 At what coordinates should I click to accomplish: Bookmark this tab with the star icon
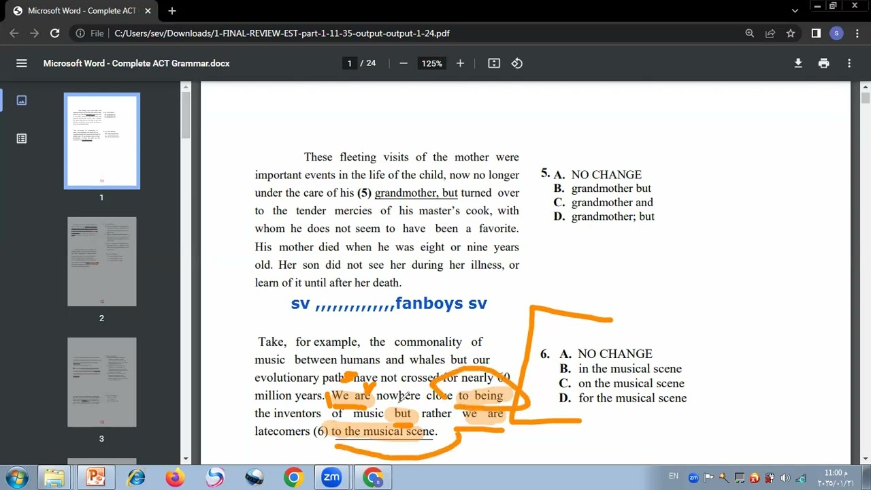[791, 33]
